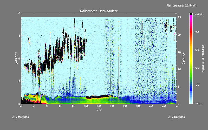This screenshot has height=130, width=208.
Task: Click the high black cloud patch near 22 UTC
Action: [166, 27]
